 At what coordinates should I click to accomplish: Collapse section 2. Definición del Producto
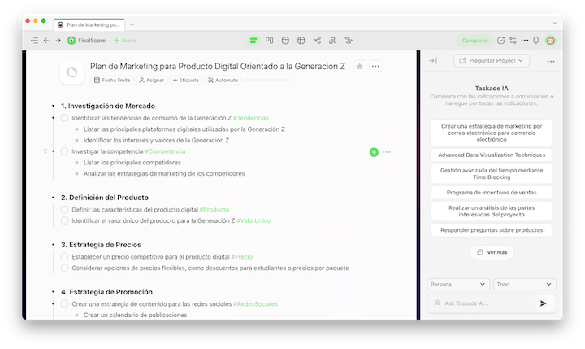[x=53, y=198]
